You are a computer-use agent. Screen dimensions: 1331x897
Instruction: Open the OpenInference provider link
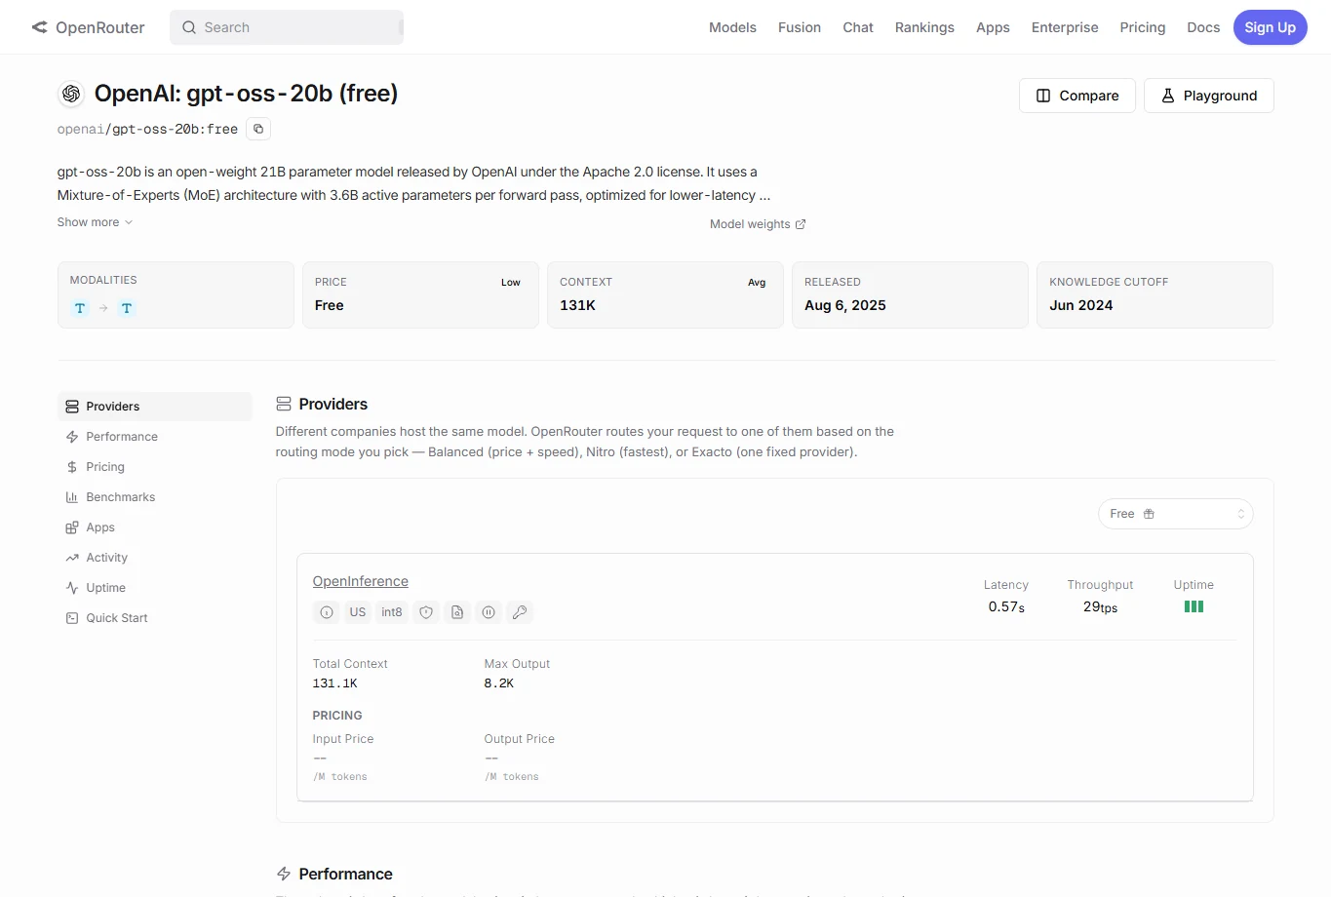pos(361,581)
